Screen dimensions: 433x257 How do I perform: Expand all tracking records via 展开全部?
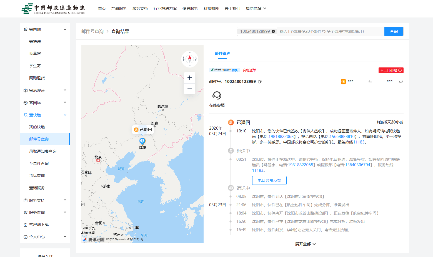(x=305, y=244)
